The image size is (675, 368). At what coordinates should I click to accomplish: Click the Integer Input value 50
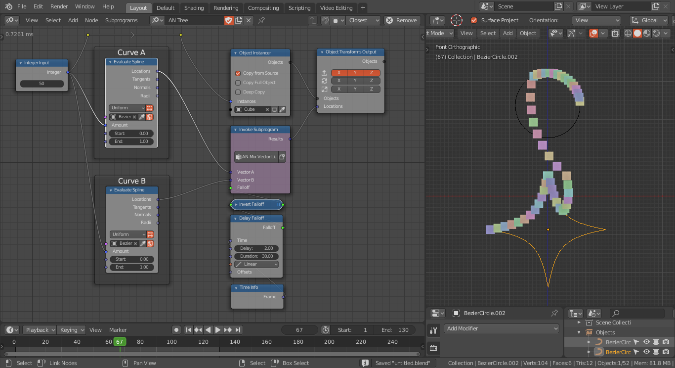point(42,84)
